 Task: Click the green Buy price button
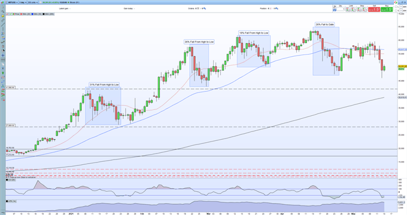point(387,10)
